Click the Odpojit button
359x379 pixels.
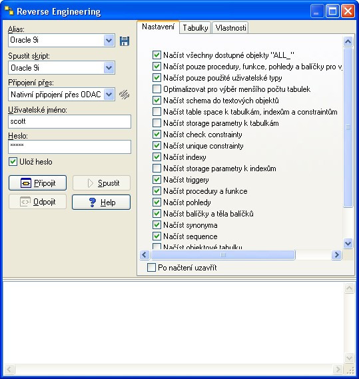pos(37,202)
